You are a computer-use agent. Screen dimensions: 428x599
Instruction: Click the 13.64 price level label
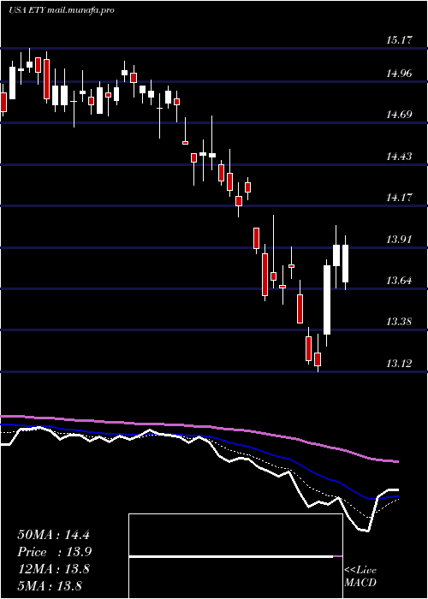pos(399,281)
